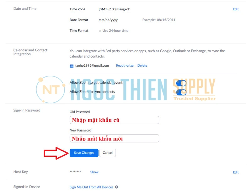Screen dimensions: 251x195
Task: Cancel the password change
Action: 108,153
